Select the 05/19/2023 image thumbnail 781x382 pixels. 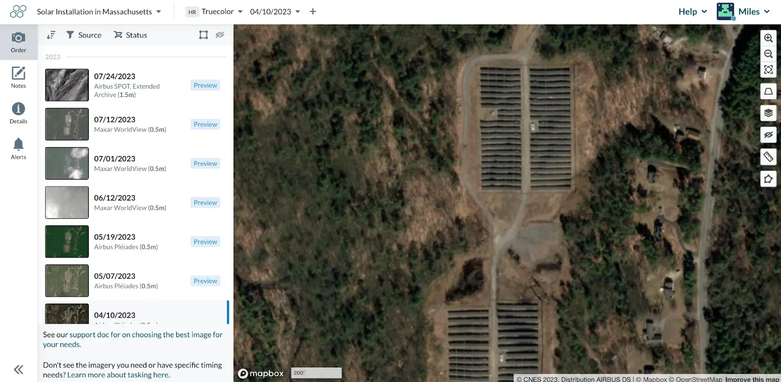(x=67, y=242)
